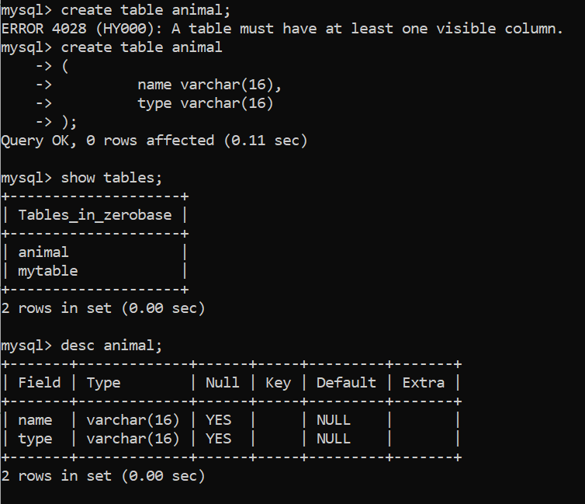Click the 'create table animal;' command text

[146, 10]
